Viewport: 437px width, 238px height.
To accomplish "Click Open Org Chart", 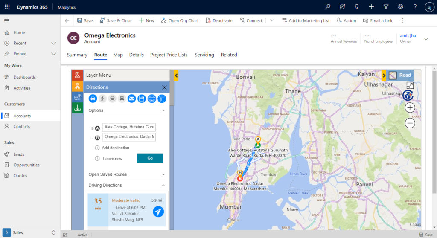I will point(180,20).
